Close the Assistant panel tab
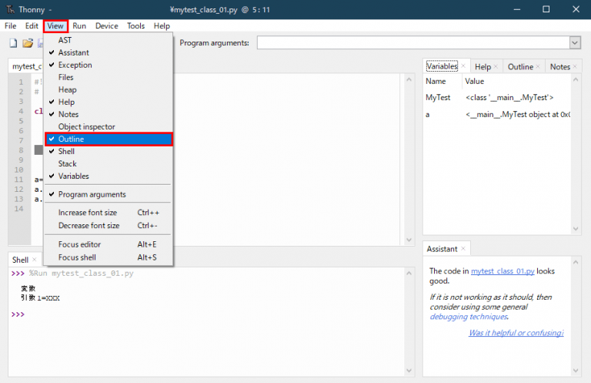This screenshot has height=383, width=591. point(464,249)
